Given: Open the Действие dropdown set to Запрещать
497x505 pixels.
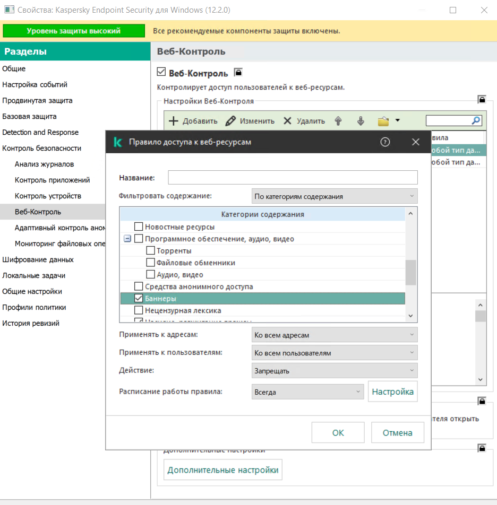Looking at the screenshot, I should click(335, 371).
